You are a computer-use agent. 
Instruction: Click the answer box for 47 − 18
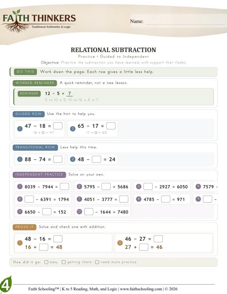coord(58,126)
